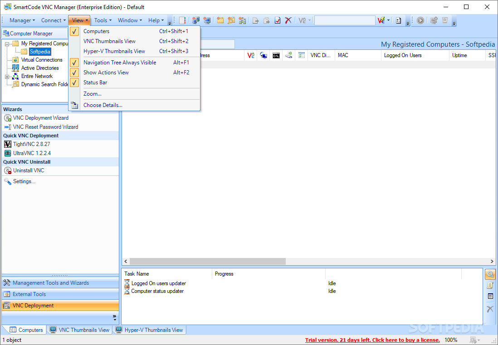
Task: Expand the Entire Network tree node
Action: [x=7, y=77]
